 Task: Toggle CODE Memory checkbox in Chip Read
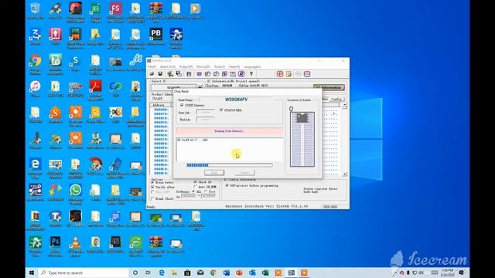click(182, 105)
